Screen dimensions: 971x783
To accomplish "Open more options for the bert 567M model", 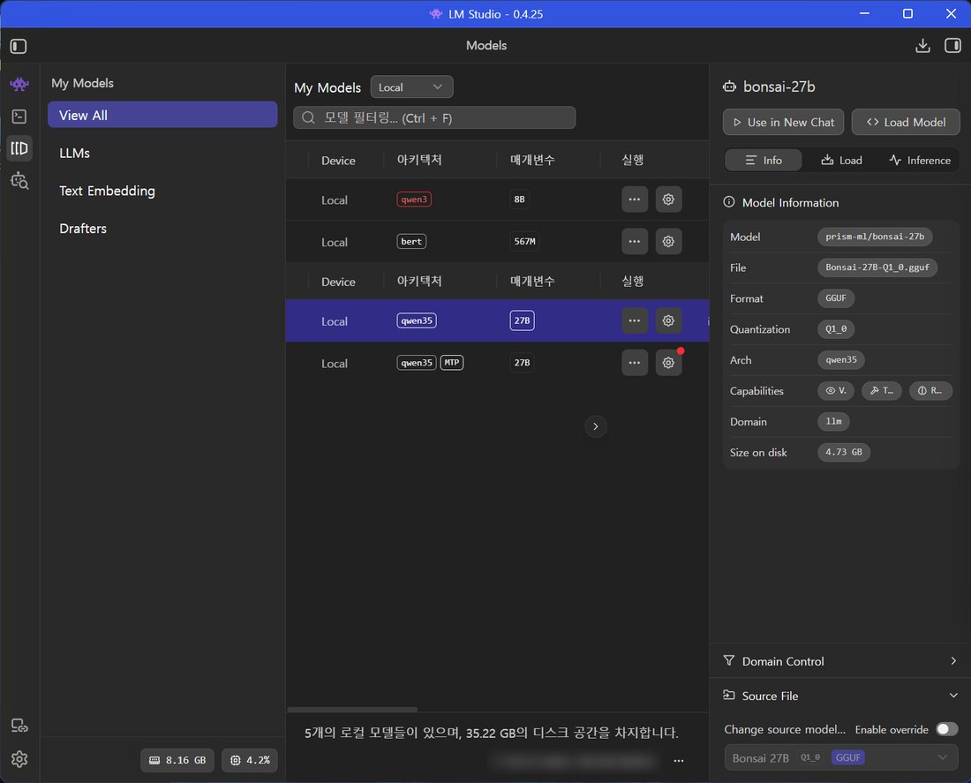I will click(634, 242).
